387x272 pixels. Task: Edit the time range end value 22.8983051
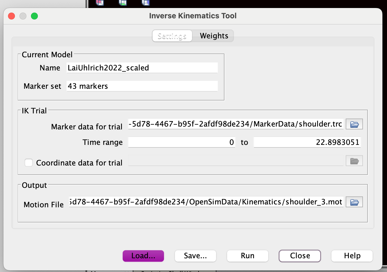307,142
